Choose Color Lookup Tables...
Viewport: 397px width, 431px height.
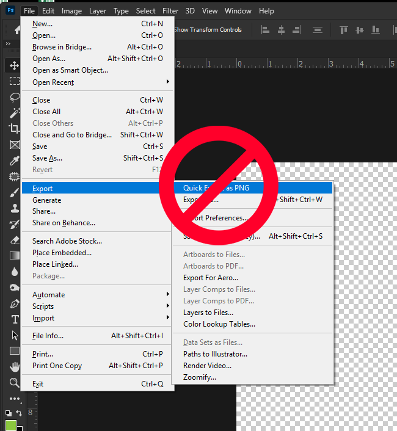click(252, 324)
